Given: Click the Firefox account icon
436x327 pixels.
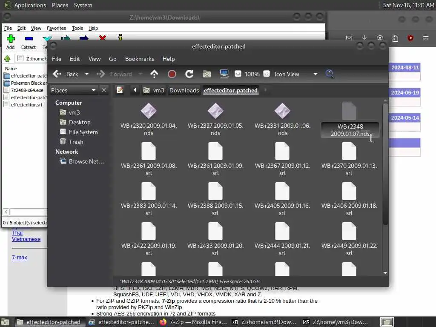Looking at the screenshot, I should [380, 38].
